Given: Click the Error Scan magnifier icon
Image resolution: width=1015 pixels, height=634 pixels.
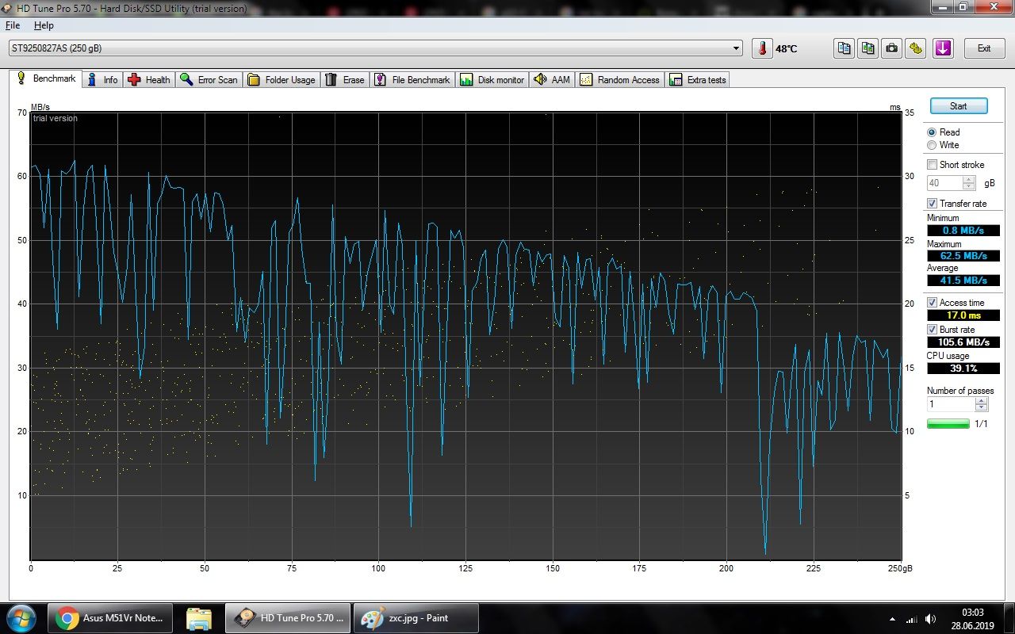Looking at the screenshot, I should click(x=186, y=79).
